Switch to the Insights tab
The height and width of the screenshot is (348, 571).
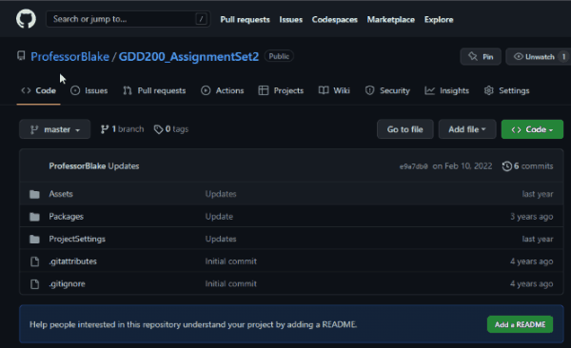(x=447, y=90)
